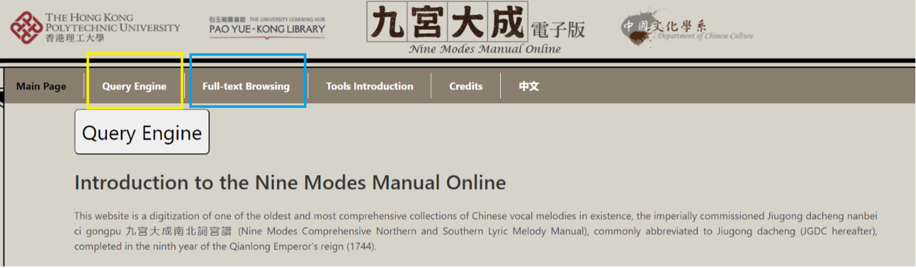Click the Pao Yue-Kong Library logo

266,29
